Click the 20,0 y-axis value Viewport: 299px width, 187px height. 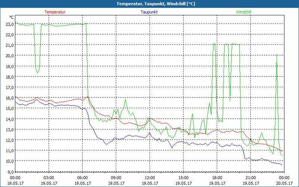pos(10,56)
